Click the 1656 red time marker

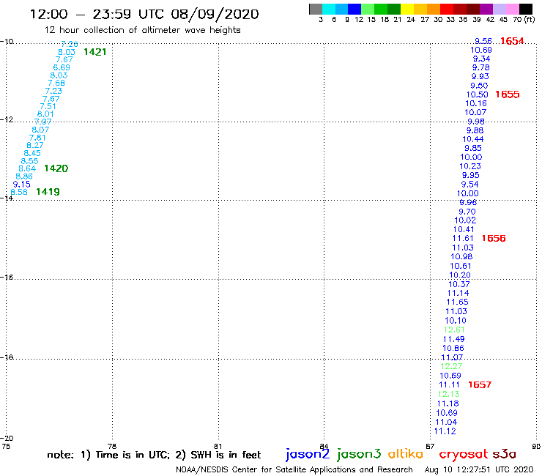point(494,238)
